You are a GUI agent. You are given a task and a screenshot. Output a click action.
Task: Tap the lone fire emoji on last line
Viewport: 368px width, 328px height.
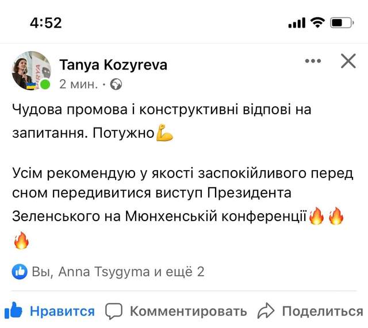21,241
